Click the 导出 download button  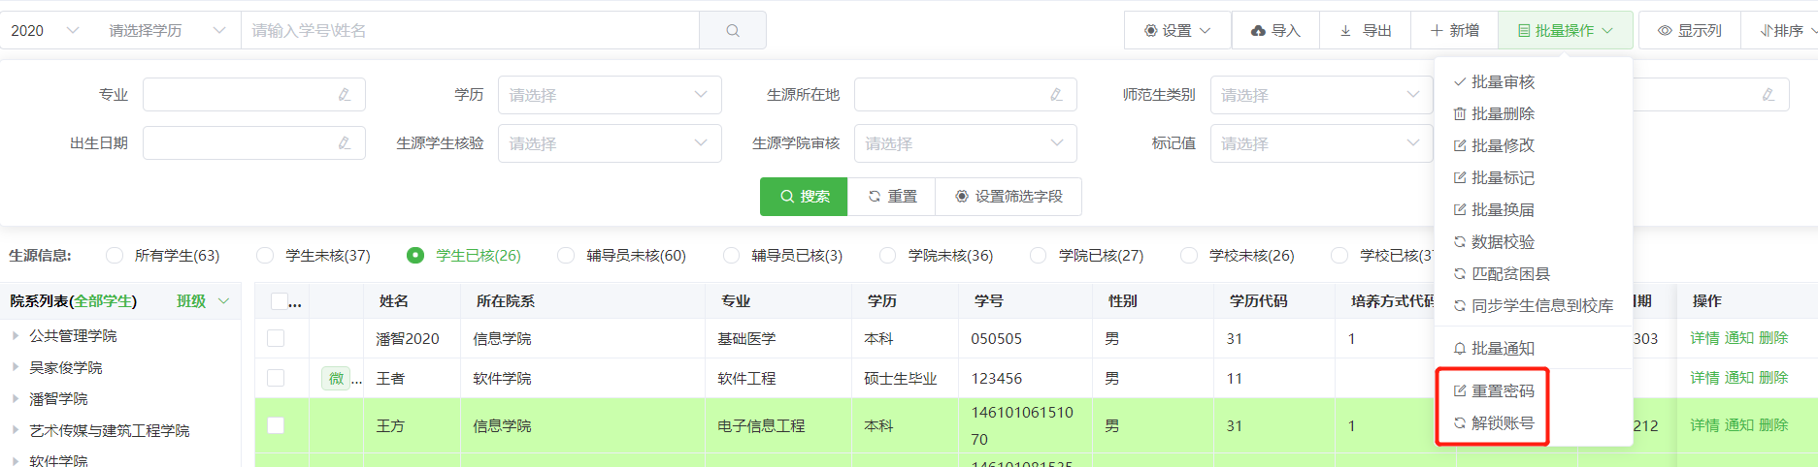click(x=1366, y=31)
